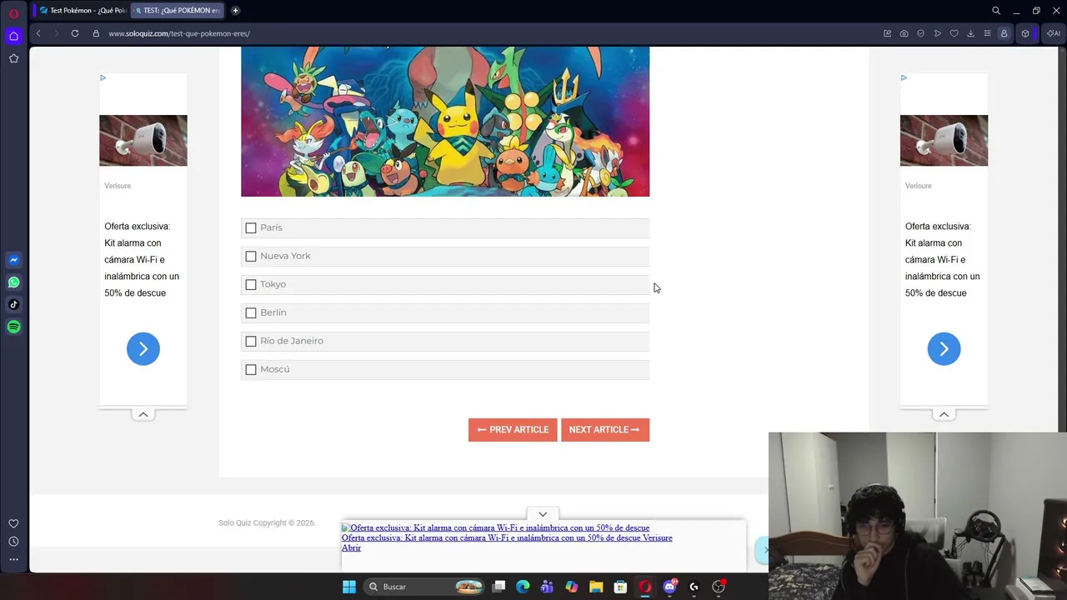The width and height of the screenshot is (1067, 600).
Task: Click the right ad AdChoices icon
Action: [904, 77]
